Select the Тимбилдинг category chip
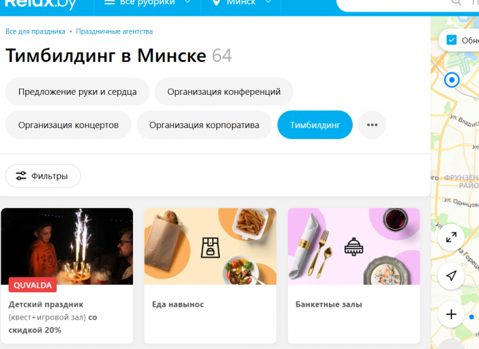 pyautogui.click(x=315, y=125)
